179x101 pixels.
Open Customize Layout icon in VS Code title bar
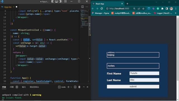pyautogui.click(x=65, y=1)
